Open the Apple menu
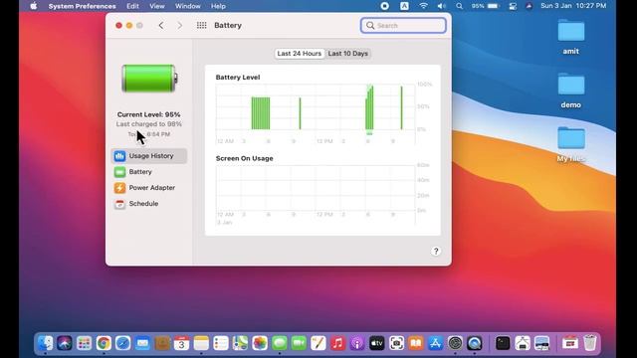Image resolution: width=637 pixels, height=358 pixels. (34, 6)
